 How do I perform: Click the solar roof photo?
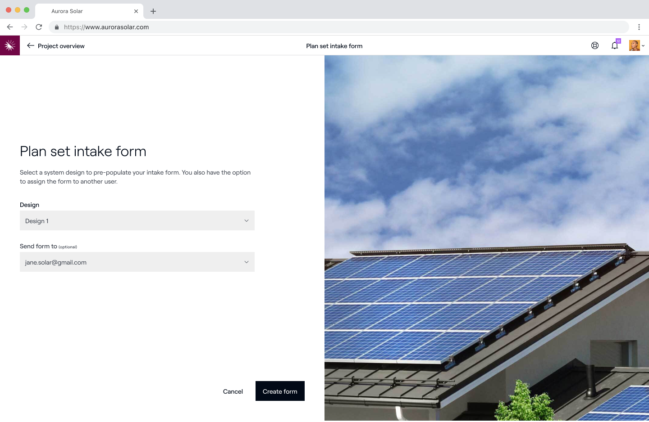click(x=487, y=238)
